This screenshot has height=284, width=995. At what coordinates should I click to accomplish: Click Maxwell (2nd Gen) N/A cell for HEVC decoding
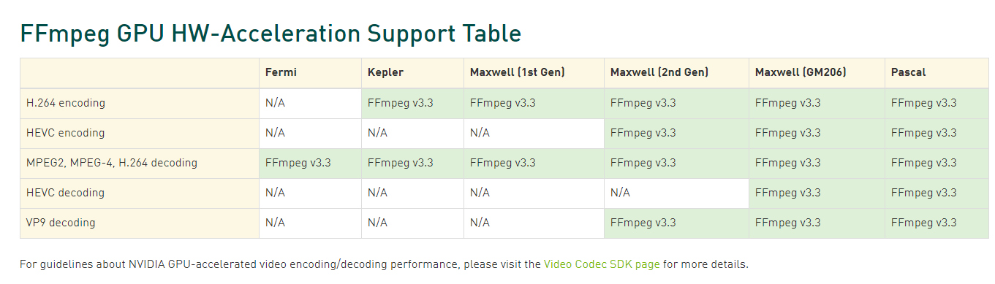676,193
